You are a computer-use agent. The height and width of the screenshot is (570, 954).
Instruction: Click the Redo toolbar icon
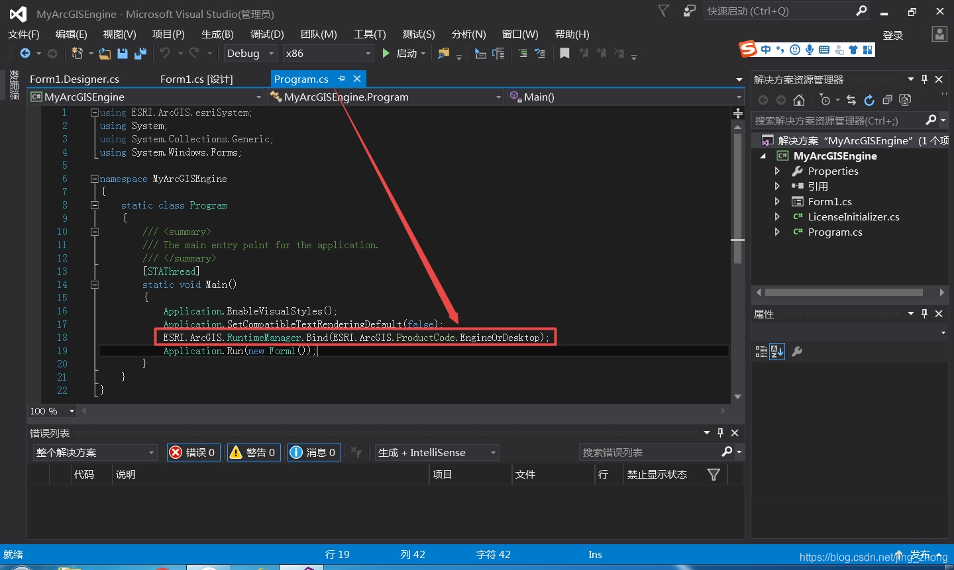194,53
